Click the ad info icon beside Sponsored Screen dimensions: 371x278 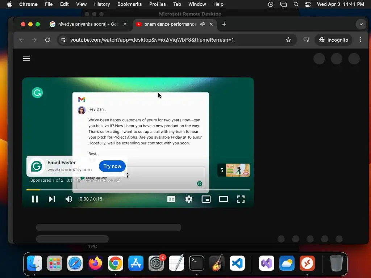point(79,180)
